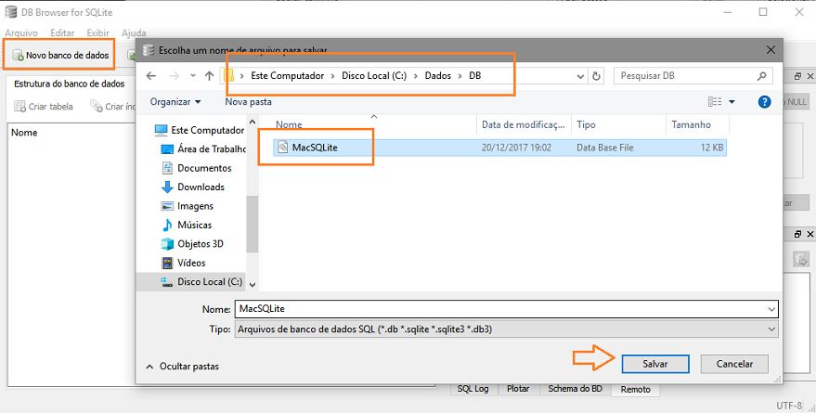
Task: Open the Organizar dropdown
Action: [175, 101]
